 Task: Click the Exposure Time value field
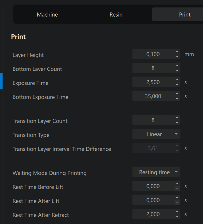153,82
